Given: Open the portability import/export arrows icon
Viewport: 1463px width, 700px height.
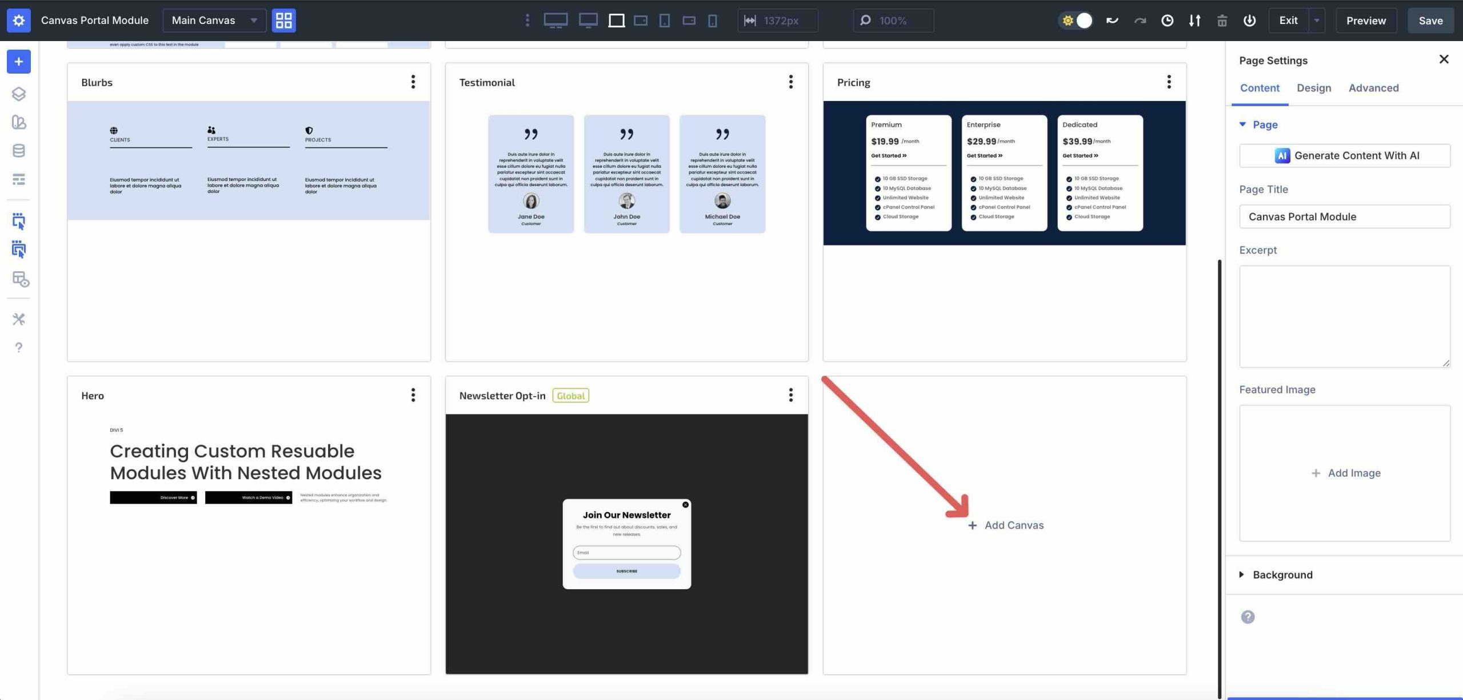Looking at the screenshot, I should coord(1194,21).
